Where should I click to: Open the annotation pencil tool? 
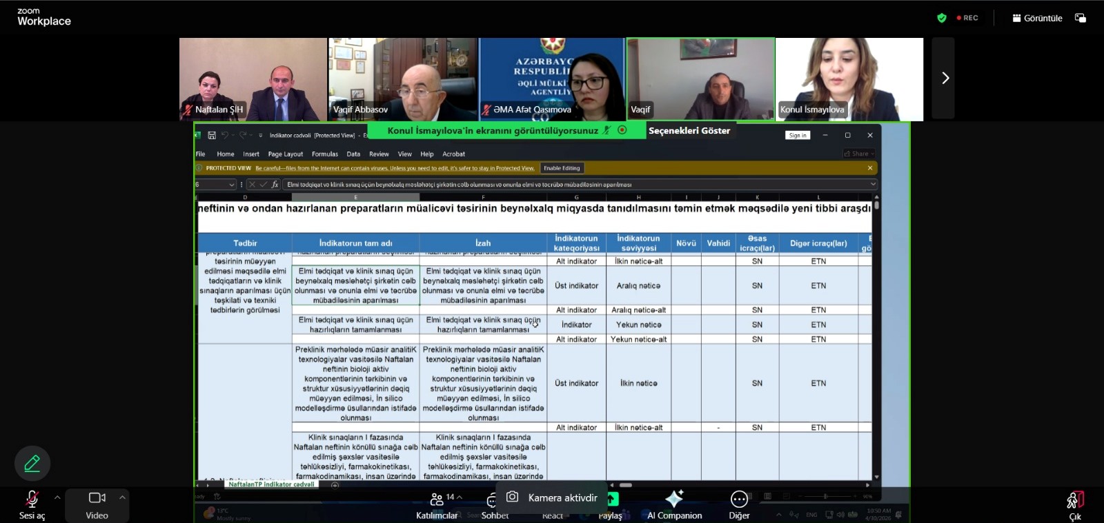click(x=32, y=464)
